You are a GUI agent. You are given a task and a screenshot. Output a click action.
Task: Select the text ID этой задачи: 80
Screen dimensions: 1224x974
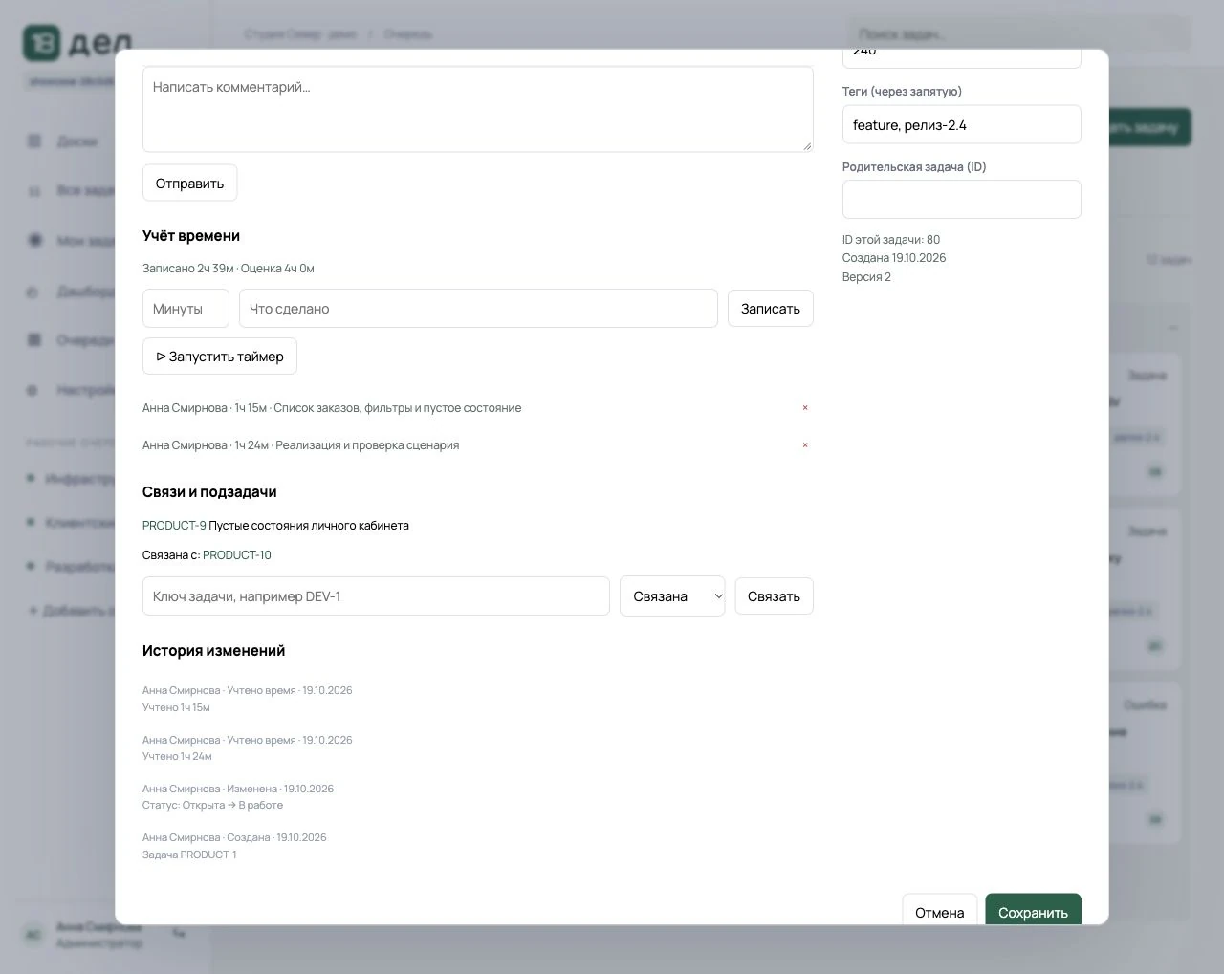coord(891,240)
